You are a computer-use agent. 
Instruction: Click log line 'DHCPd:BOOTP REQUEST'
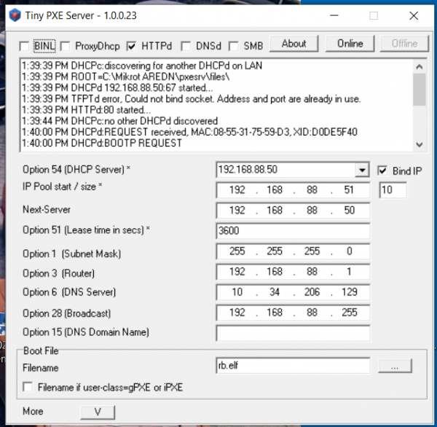(x=102, y=143)
